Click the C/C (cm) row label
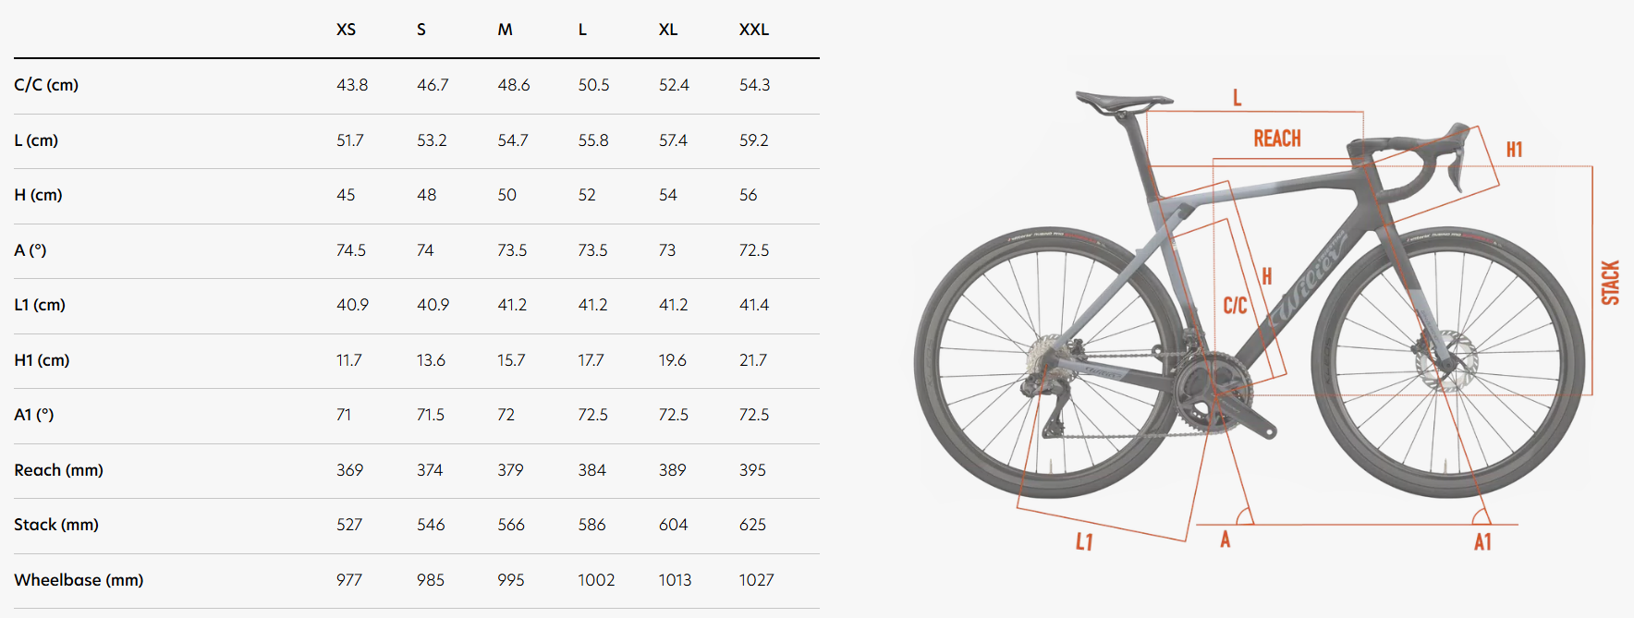 [46, 85]
